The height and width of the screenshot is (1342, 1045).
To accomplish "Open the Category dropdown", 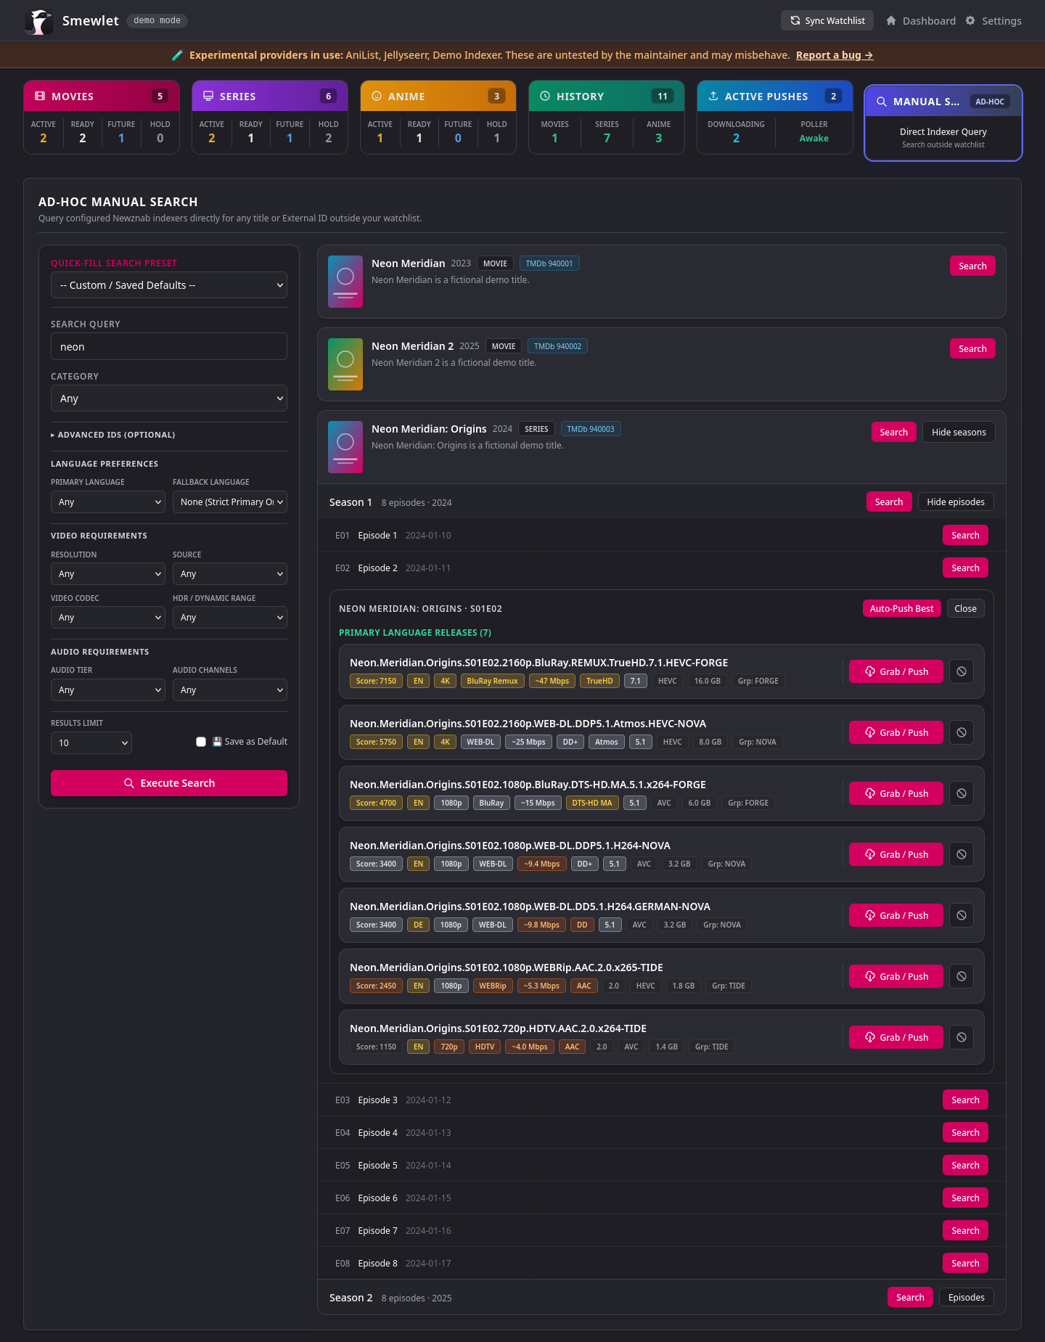I will pyautogui.click(x=169, y=398).
